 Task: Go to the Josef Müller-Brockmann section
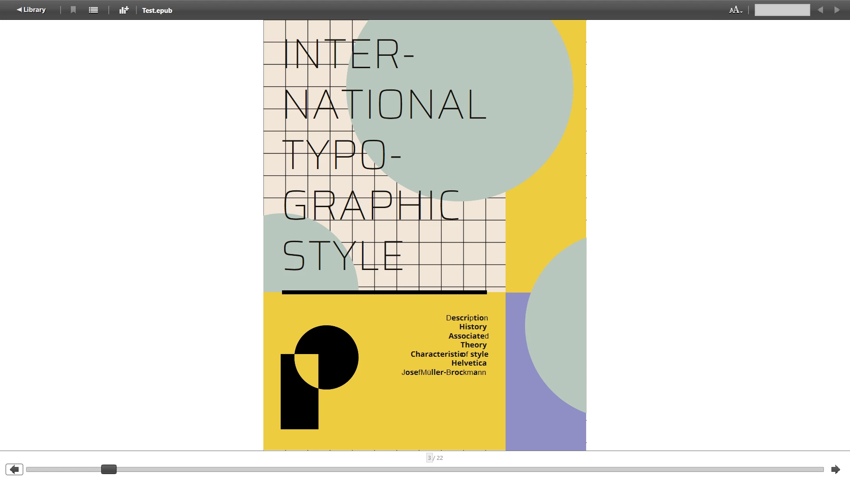pyautogui.click(x=444, y=372)
